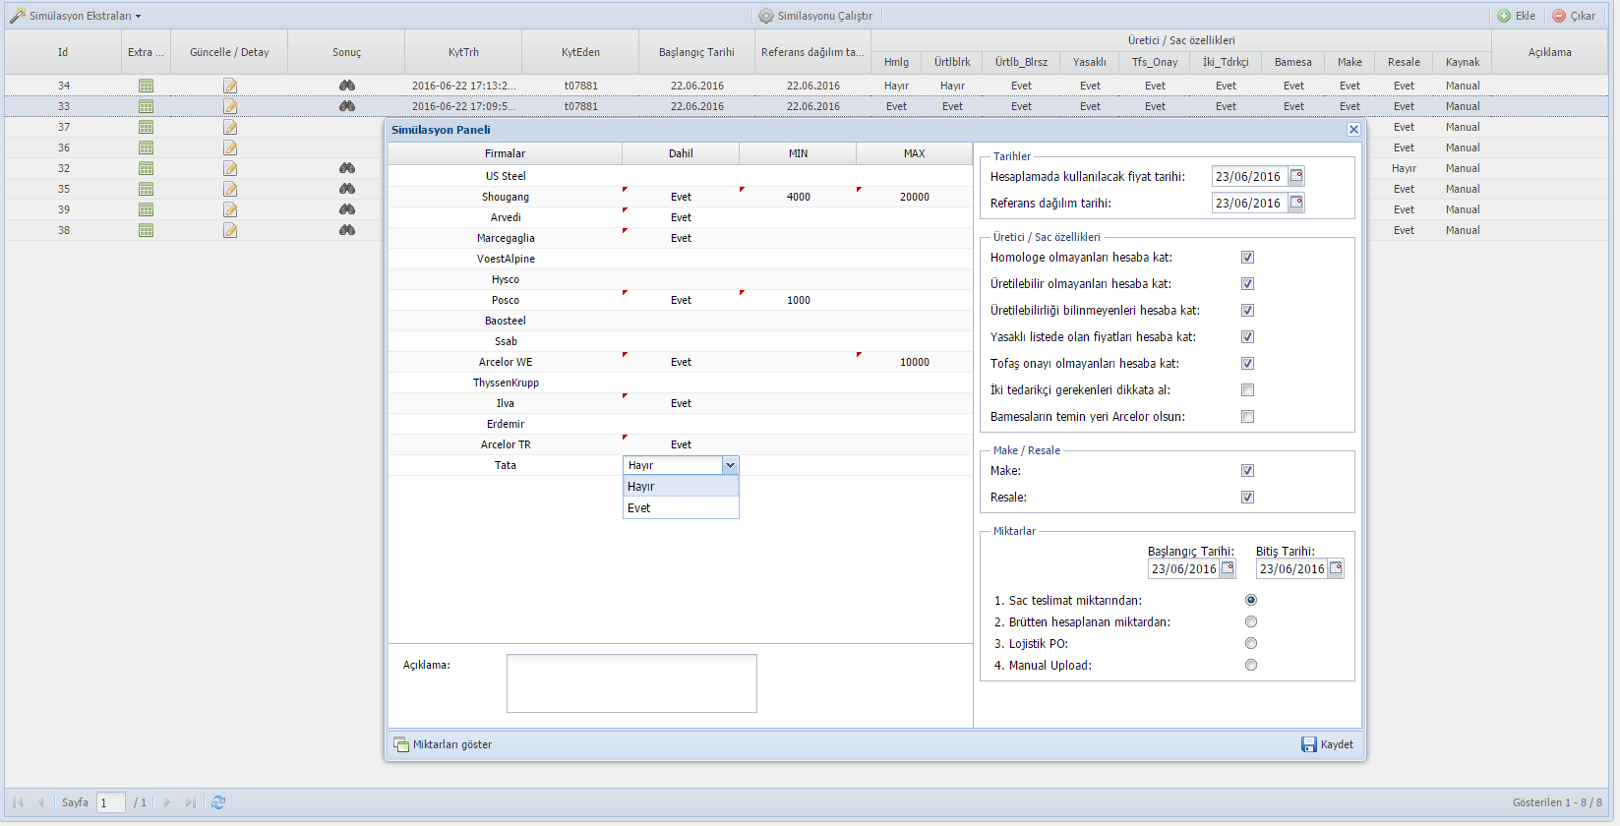
Task: Jump to the last page of results
Action: pos(191,802)
